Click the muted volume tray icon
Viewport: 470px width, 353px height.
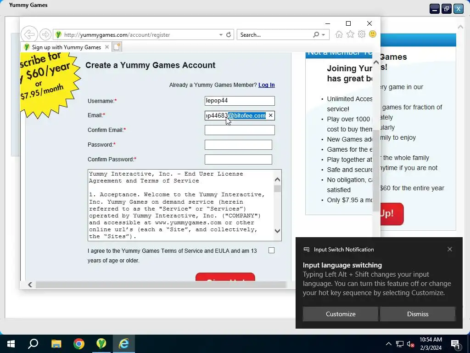click(x=410, y=344)
